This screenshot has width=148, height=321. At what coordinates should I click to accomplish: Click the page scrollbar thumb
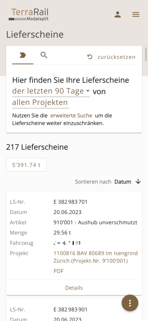tap(146, 54)
